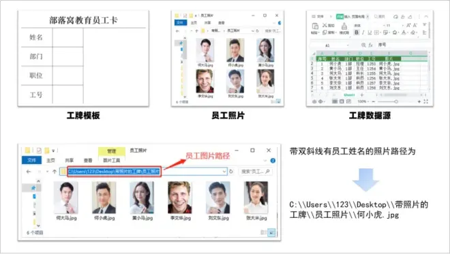This screenshot has height=254, width=450.
Task: Open recent locations dropdown in larger Explorer
Action: (47, 172)
